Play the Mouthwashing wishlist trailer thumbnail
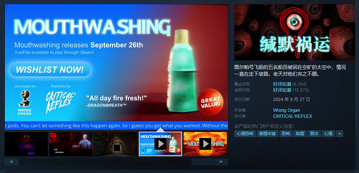 [x=160, y=144]
